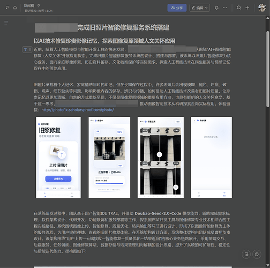Image resolution: width=270 pixels, height=268 pixels.
Task: Open the more options ellipsis menu
Action: point(225,8)
